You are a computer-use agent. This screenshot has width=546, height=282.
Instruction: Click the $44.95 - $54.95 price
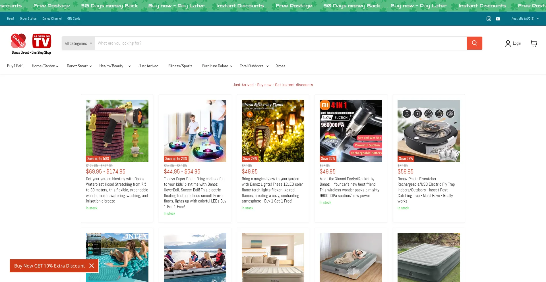click(x=182, y=172)
